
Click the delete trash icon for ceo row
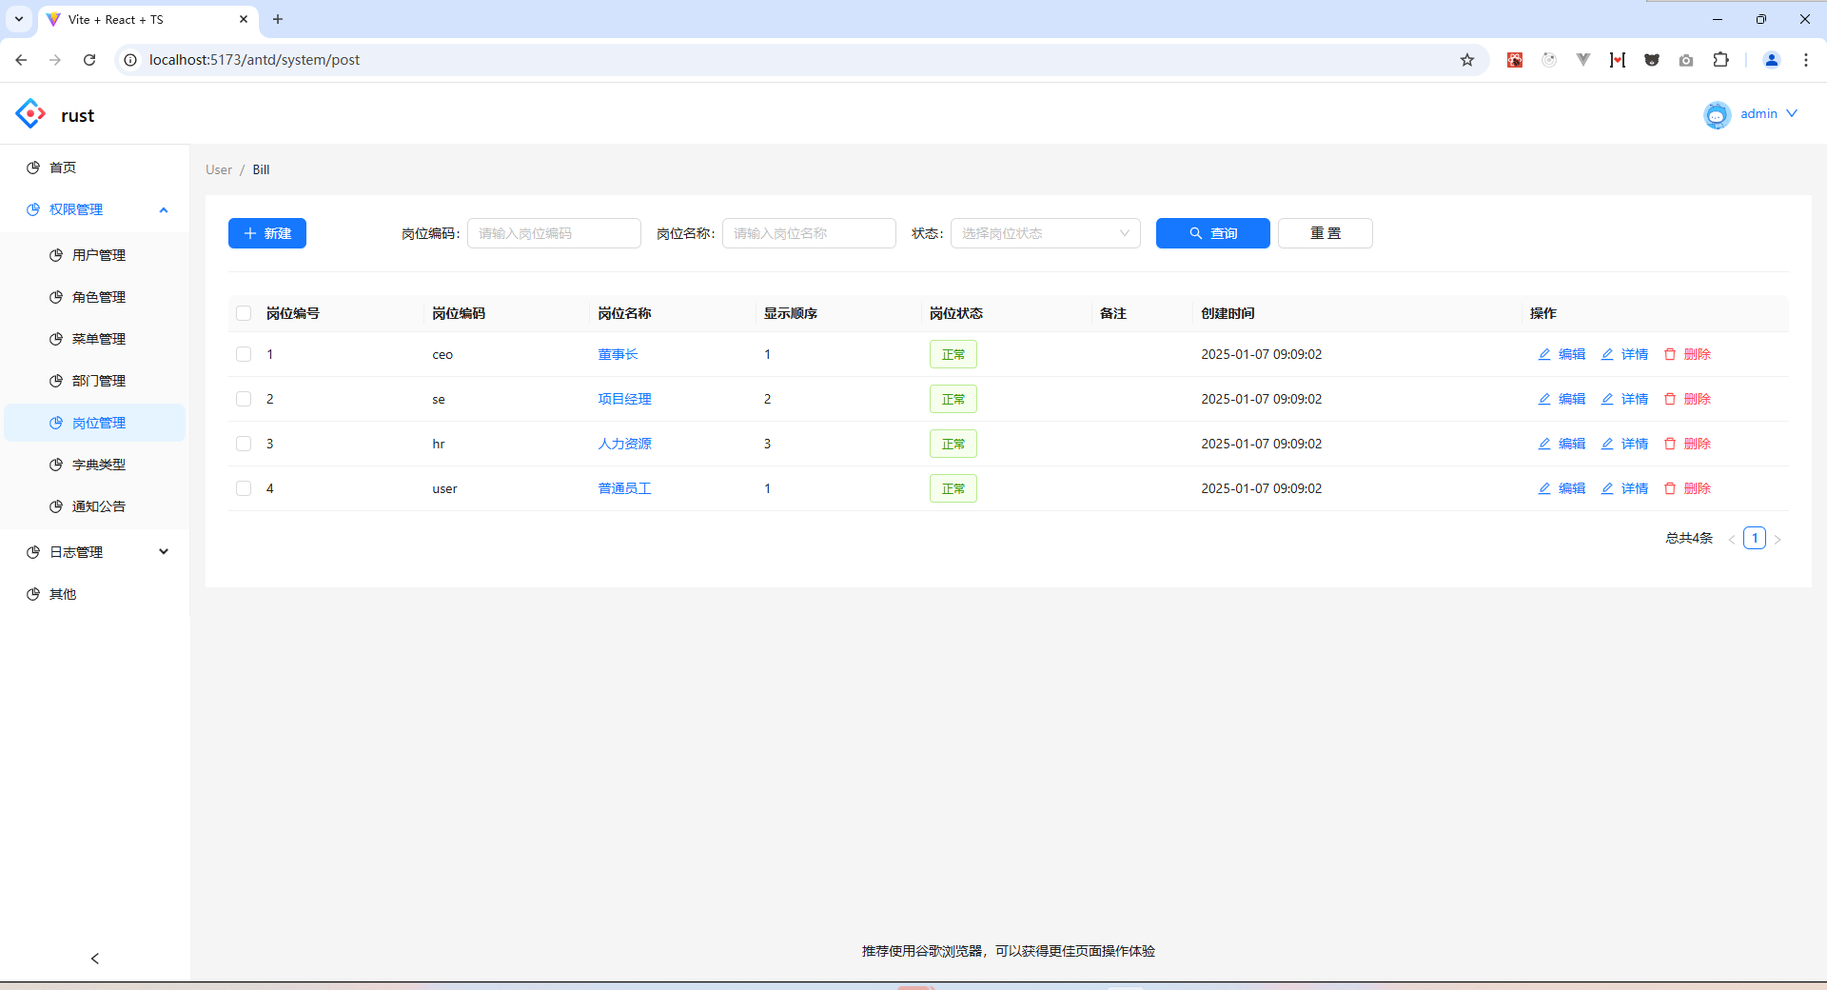click(1670, 354)
